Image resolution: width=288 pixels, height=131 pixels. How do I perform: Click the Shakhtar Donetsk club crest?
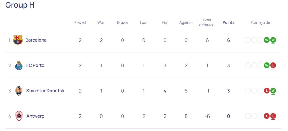(x=19, y=91)
